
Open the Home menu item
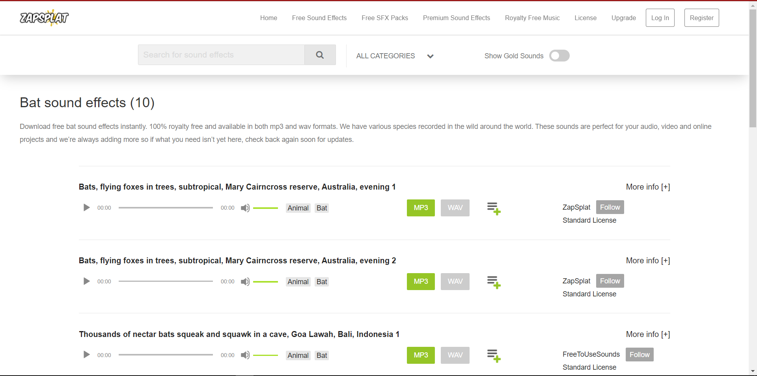[268, 18]
